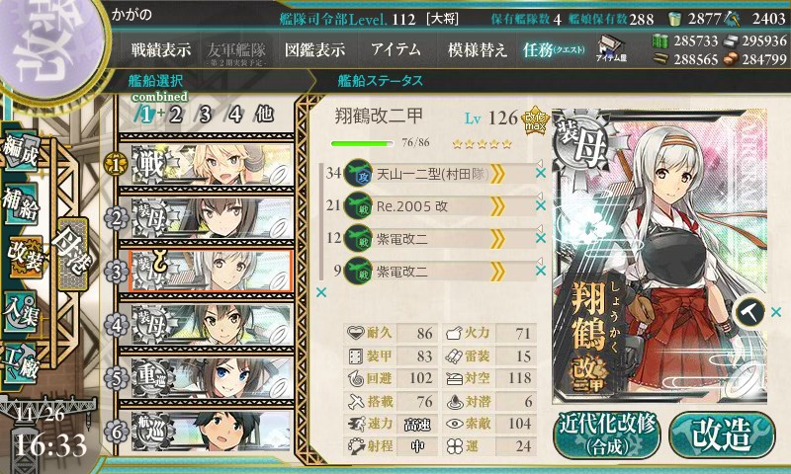This screenshot has height=474, width=791.
Task: Click the 天山一二型(村田隊) torpedo bomber icon
Action: 358,174
